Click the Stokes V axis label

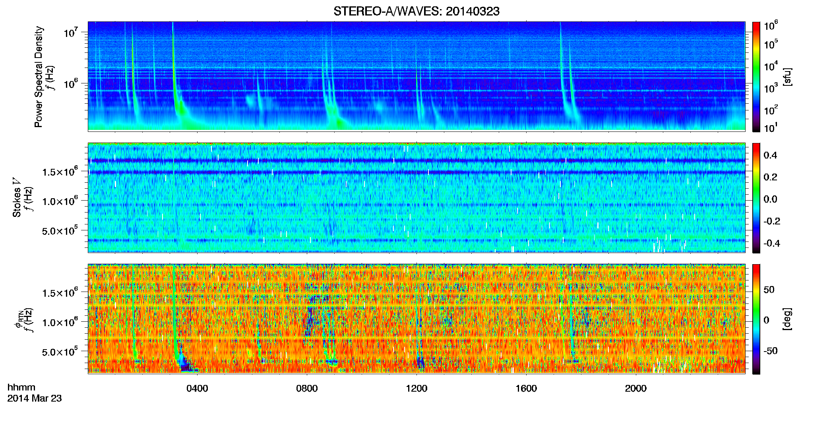17,197
